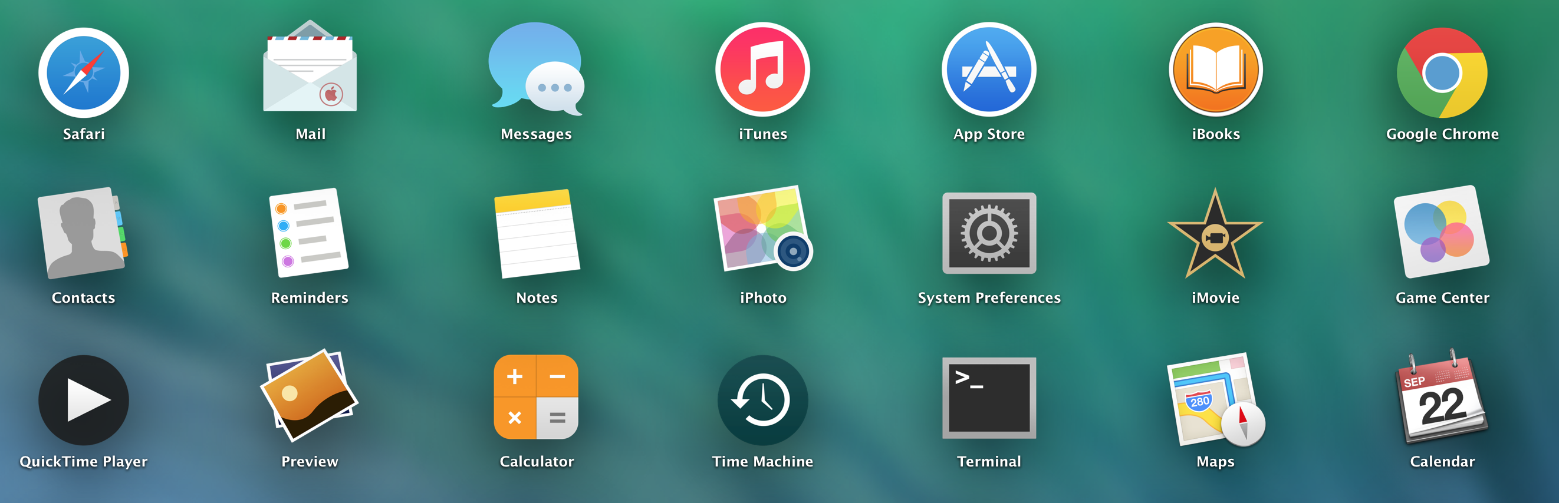Launch the Terminal prompt icon

989,398
